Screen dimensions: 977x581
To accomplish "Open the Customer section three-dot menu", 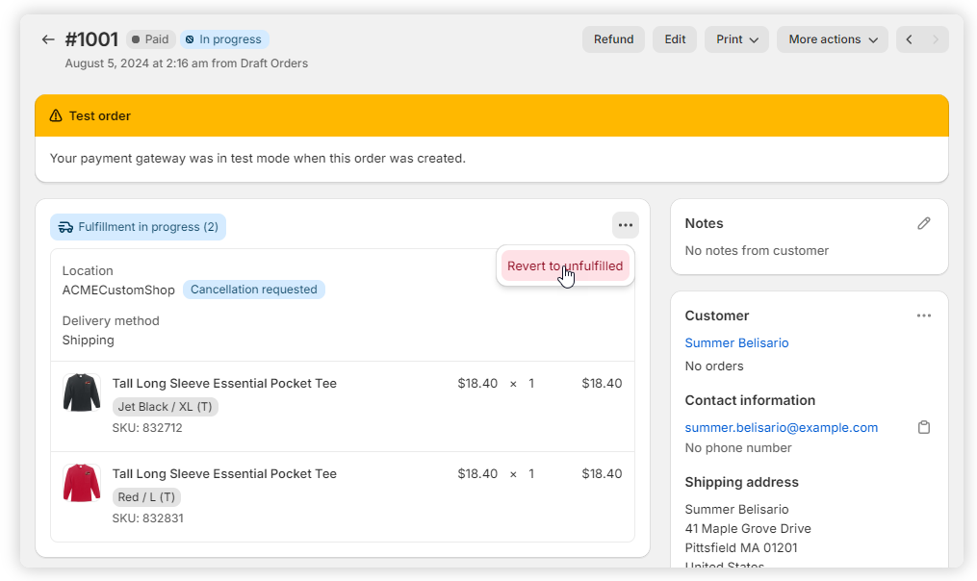I will click(x=924, y=316).
